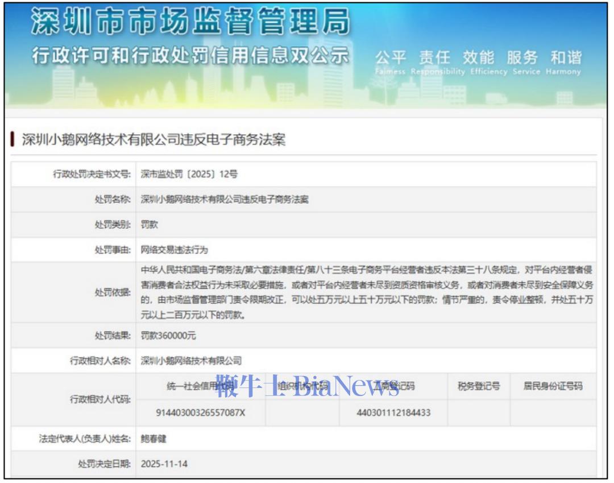Click the 处罚类别 label

coord(113,225)
